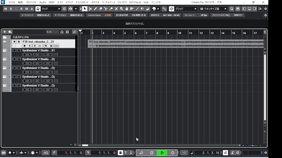Screen dimensions: 282x158
Task: Click the horizontal scrollbar thumb under arrangement
Action: (x=85, y=145)
